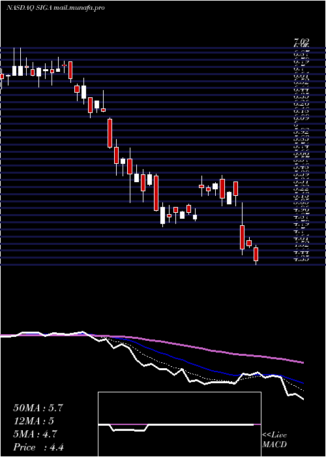Image resolution: width=326 pixels, height=457 pixels.
Task: Click the 7.02 top price axis label
Action: point(301,42)
